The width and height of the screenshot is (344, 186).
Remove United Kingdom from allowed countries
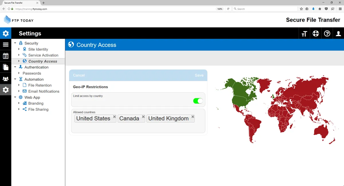(x=193, y=117)
